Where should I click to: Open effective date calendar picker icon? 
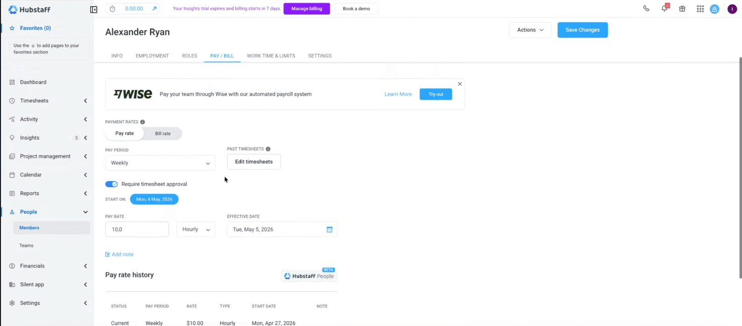(329, 229)
